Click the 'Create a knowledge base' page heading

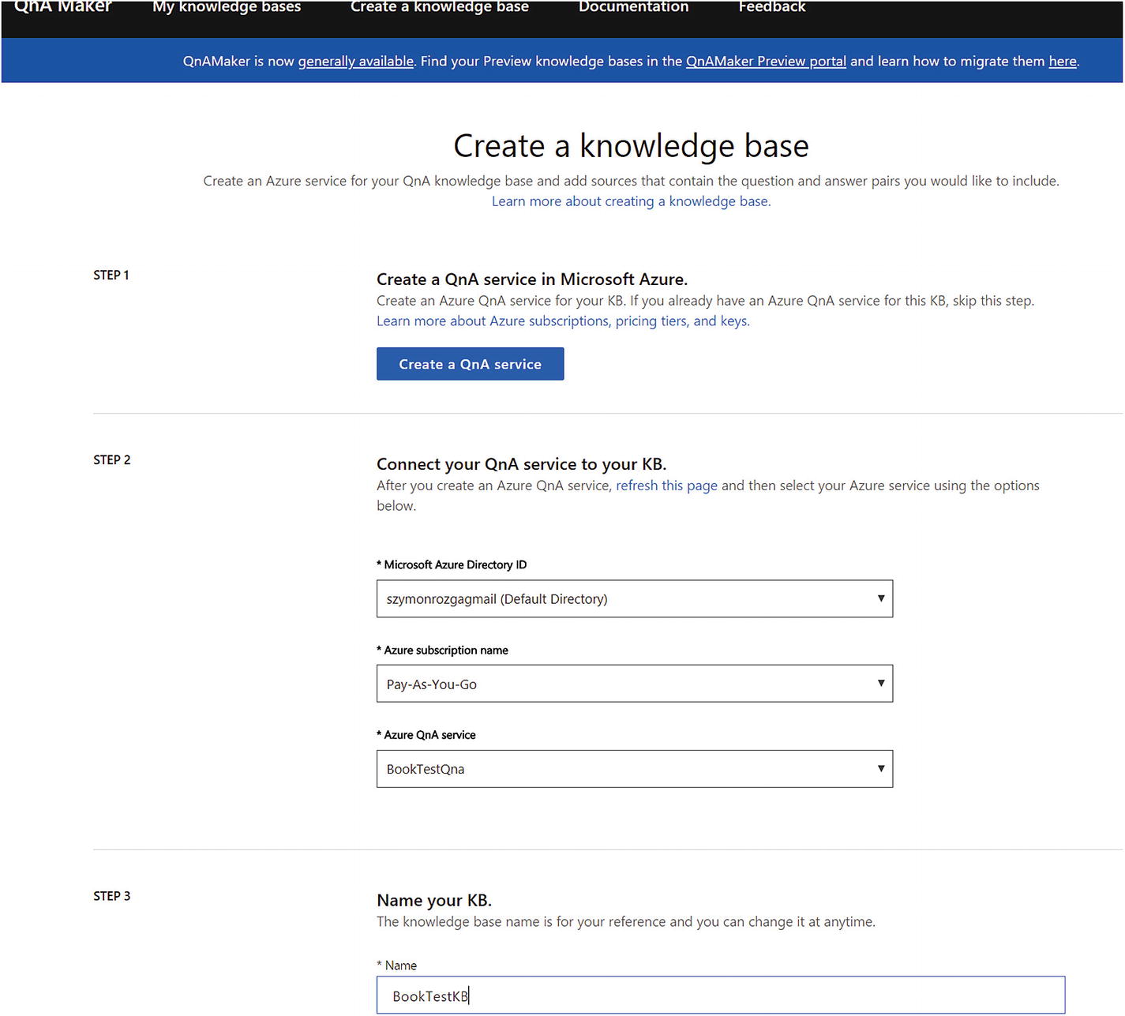[632, 146]
